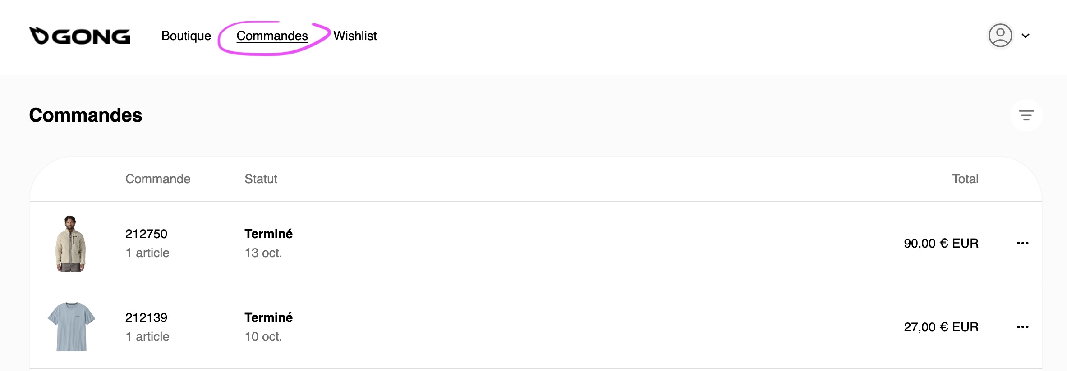
Task: Click the Statut column header
Action: (x=261, y=179)
